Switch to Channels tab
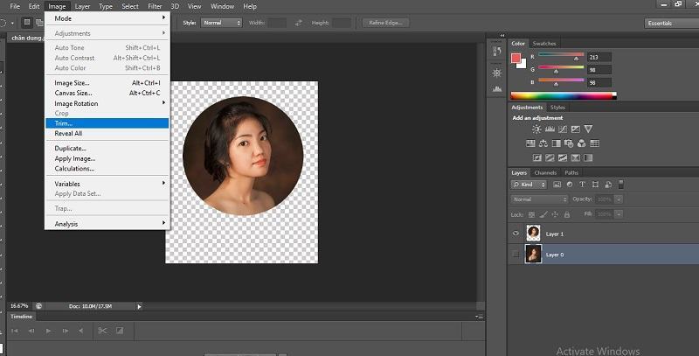 (x=545, y=172)
